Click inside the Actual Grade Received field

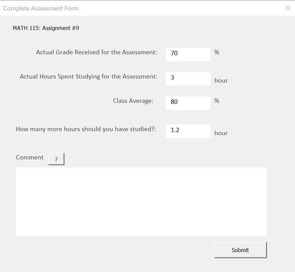188,54
